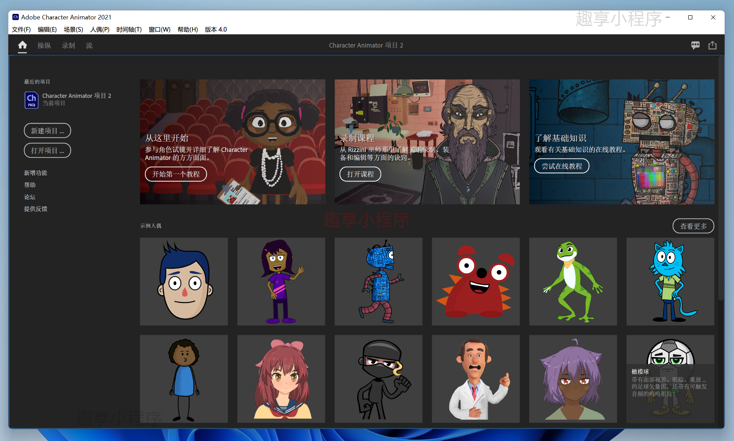Select the purple-haired girl puppet thumbnail
Screen dimensions: 734x441
[x=281, y=281]
